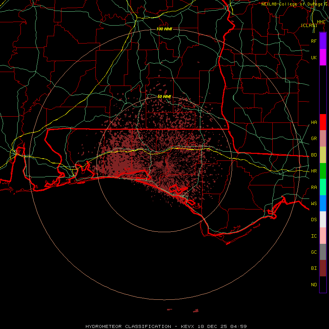Click the RF purple color swatch
This screenshot has width=329, height=329.
coord(323,41)
